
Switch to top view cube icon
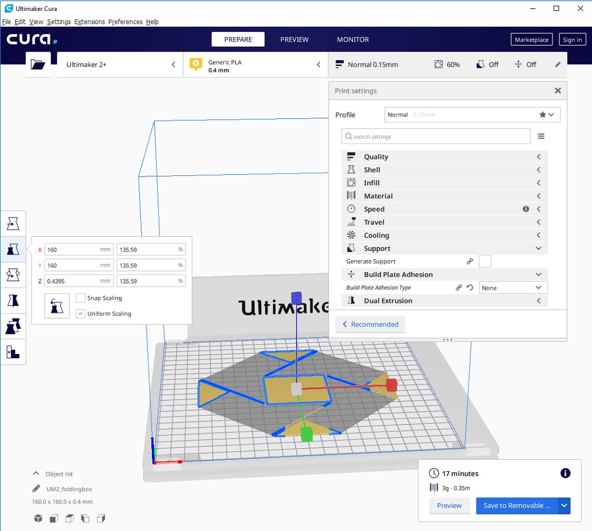tap(70, 518)
